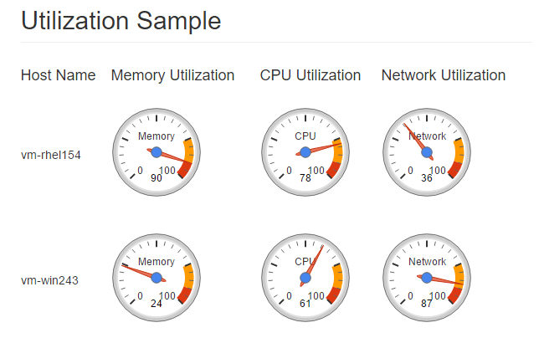
Task: Click the 36 reading on Network gauge
Action: click(x=426, y=178)
